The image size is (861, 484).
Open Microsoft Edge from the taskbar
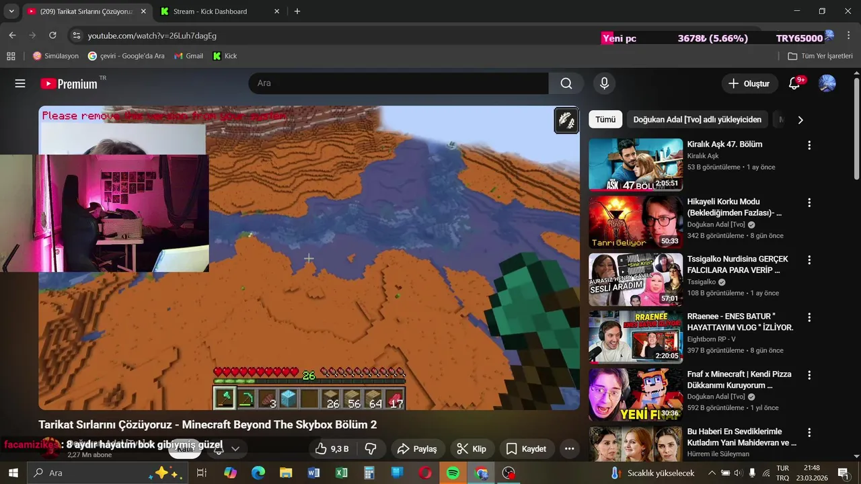point(258,473)
